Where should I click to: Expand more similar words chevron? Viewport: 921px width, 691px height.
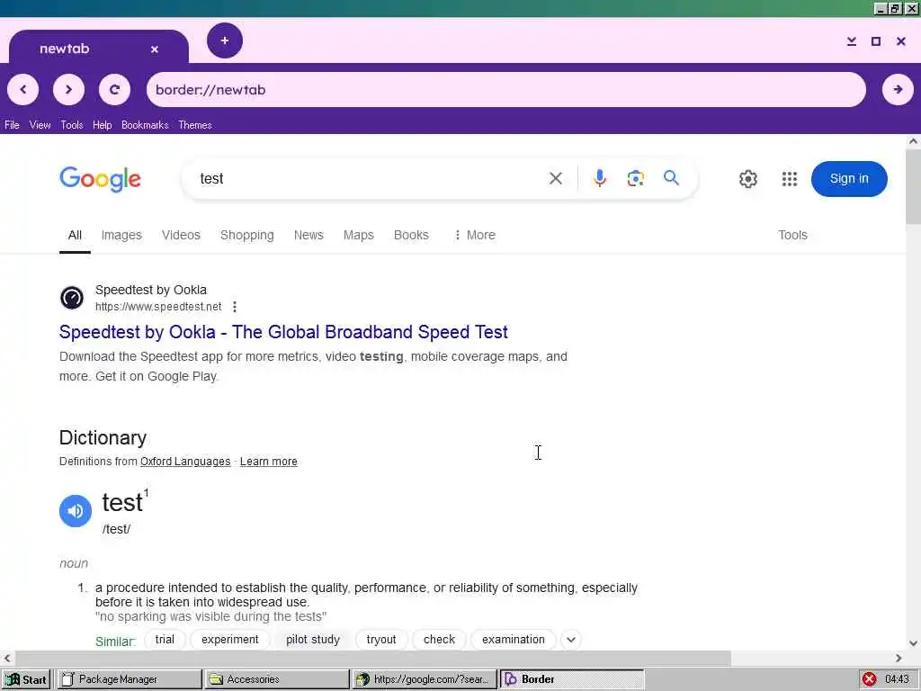pyautogui.click(x=571, y=640)
